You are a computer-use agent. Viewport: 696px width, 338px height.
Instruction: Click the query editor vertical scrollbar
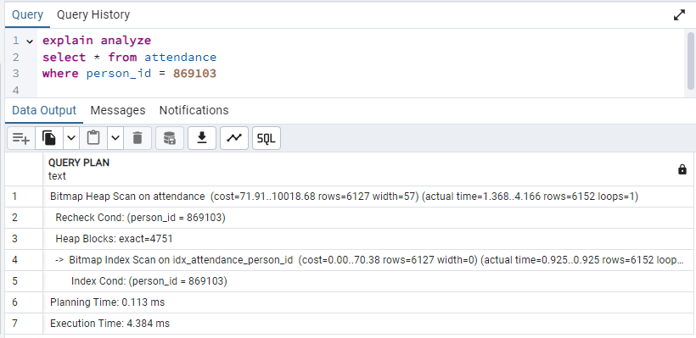(x=690, y=60)
